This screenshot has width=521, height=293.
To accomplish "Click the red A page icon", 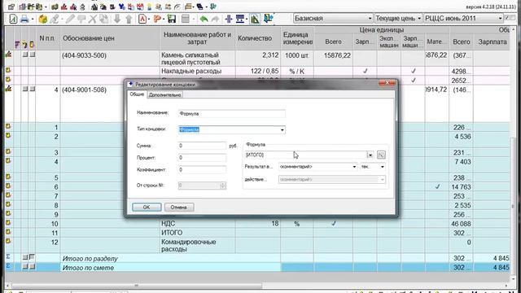I will 142,19.
